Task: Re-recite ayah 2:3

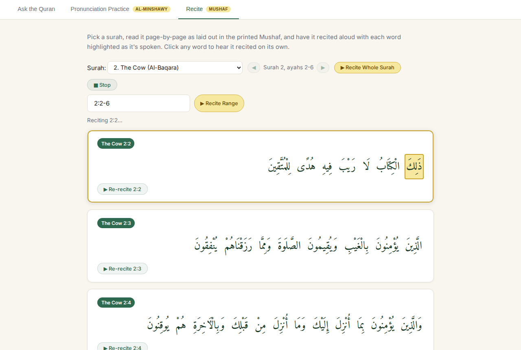Action: tap(123, 269)
